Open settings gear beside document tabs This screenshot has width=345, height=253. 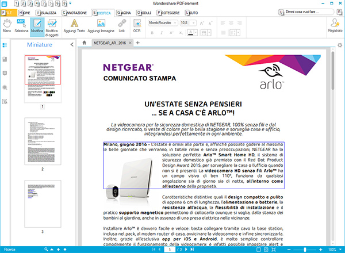point(340,45)
